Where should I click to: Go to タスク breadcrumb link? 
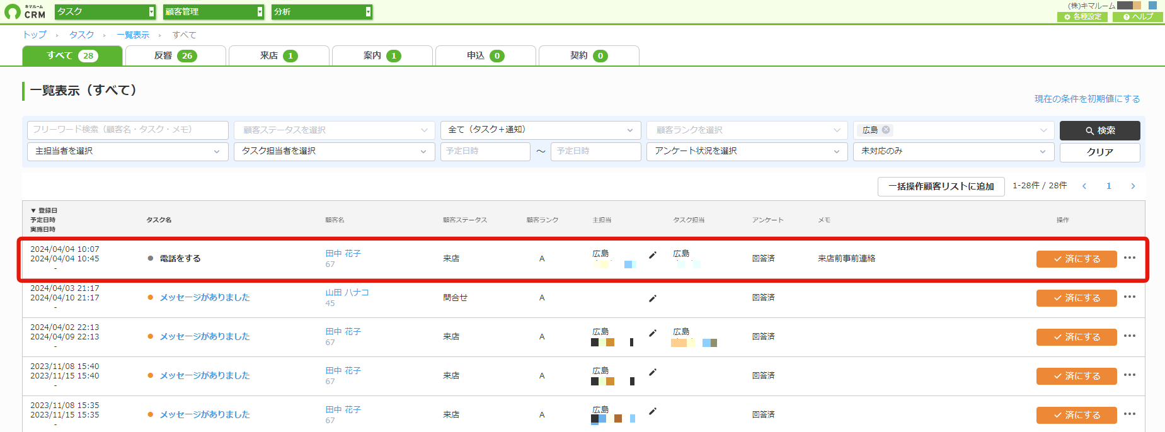(82, 35)
